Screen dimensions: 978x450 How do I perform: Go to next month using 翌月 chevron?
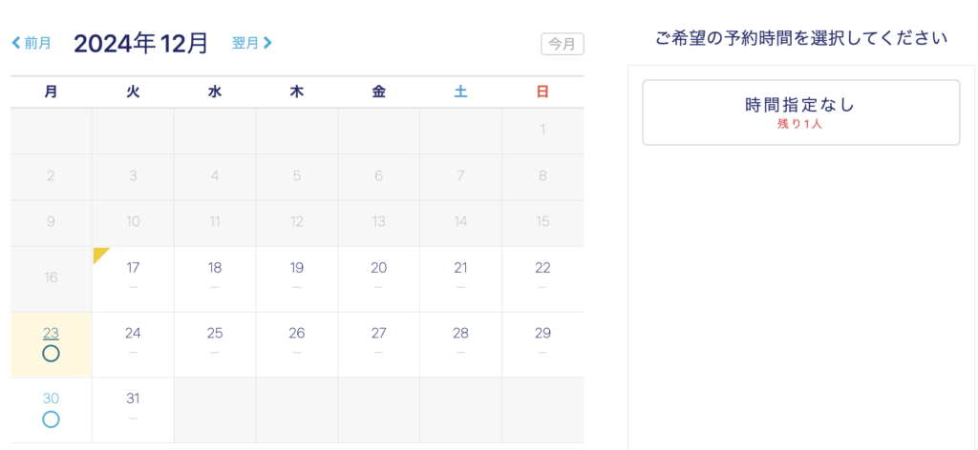coord(252,43)
